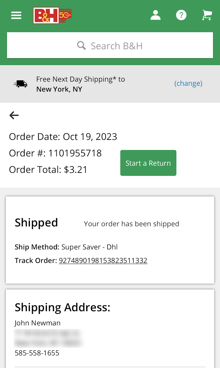
Task: Open the account profile icon
Action: point(155,15)
